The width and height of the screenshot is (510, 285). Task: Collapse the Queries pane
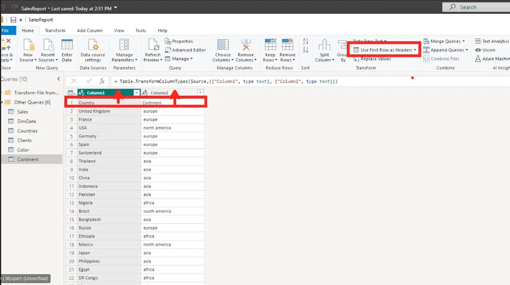[58, 79]
